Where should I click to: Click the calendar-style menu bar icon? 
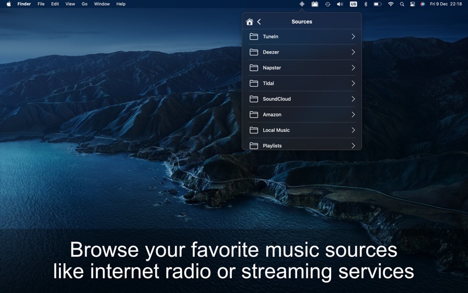click(x=315, y=4)
